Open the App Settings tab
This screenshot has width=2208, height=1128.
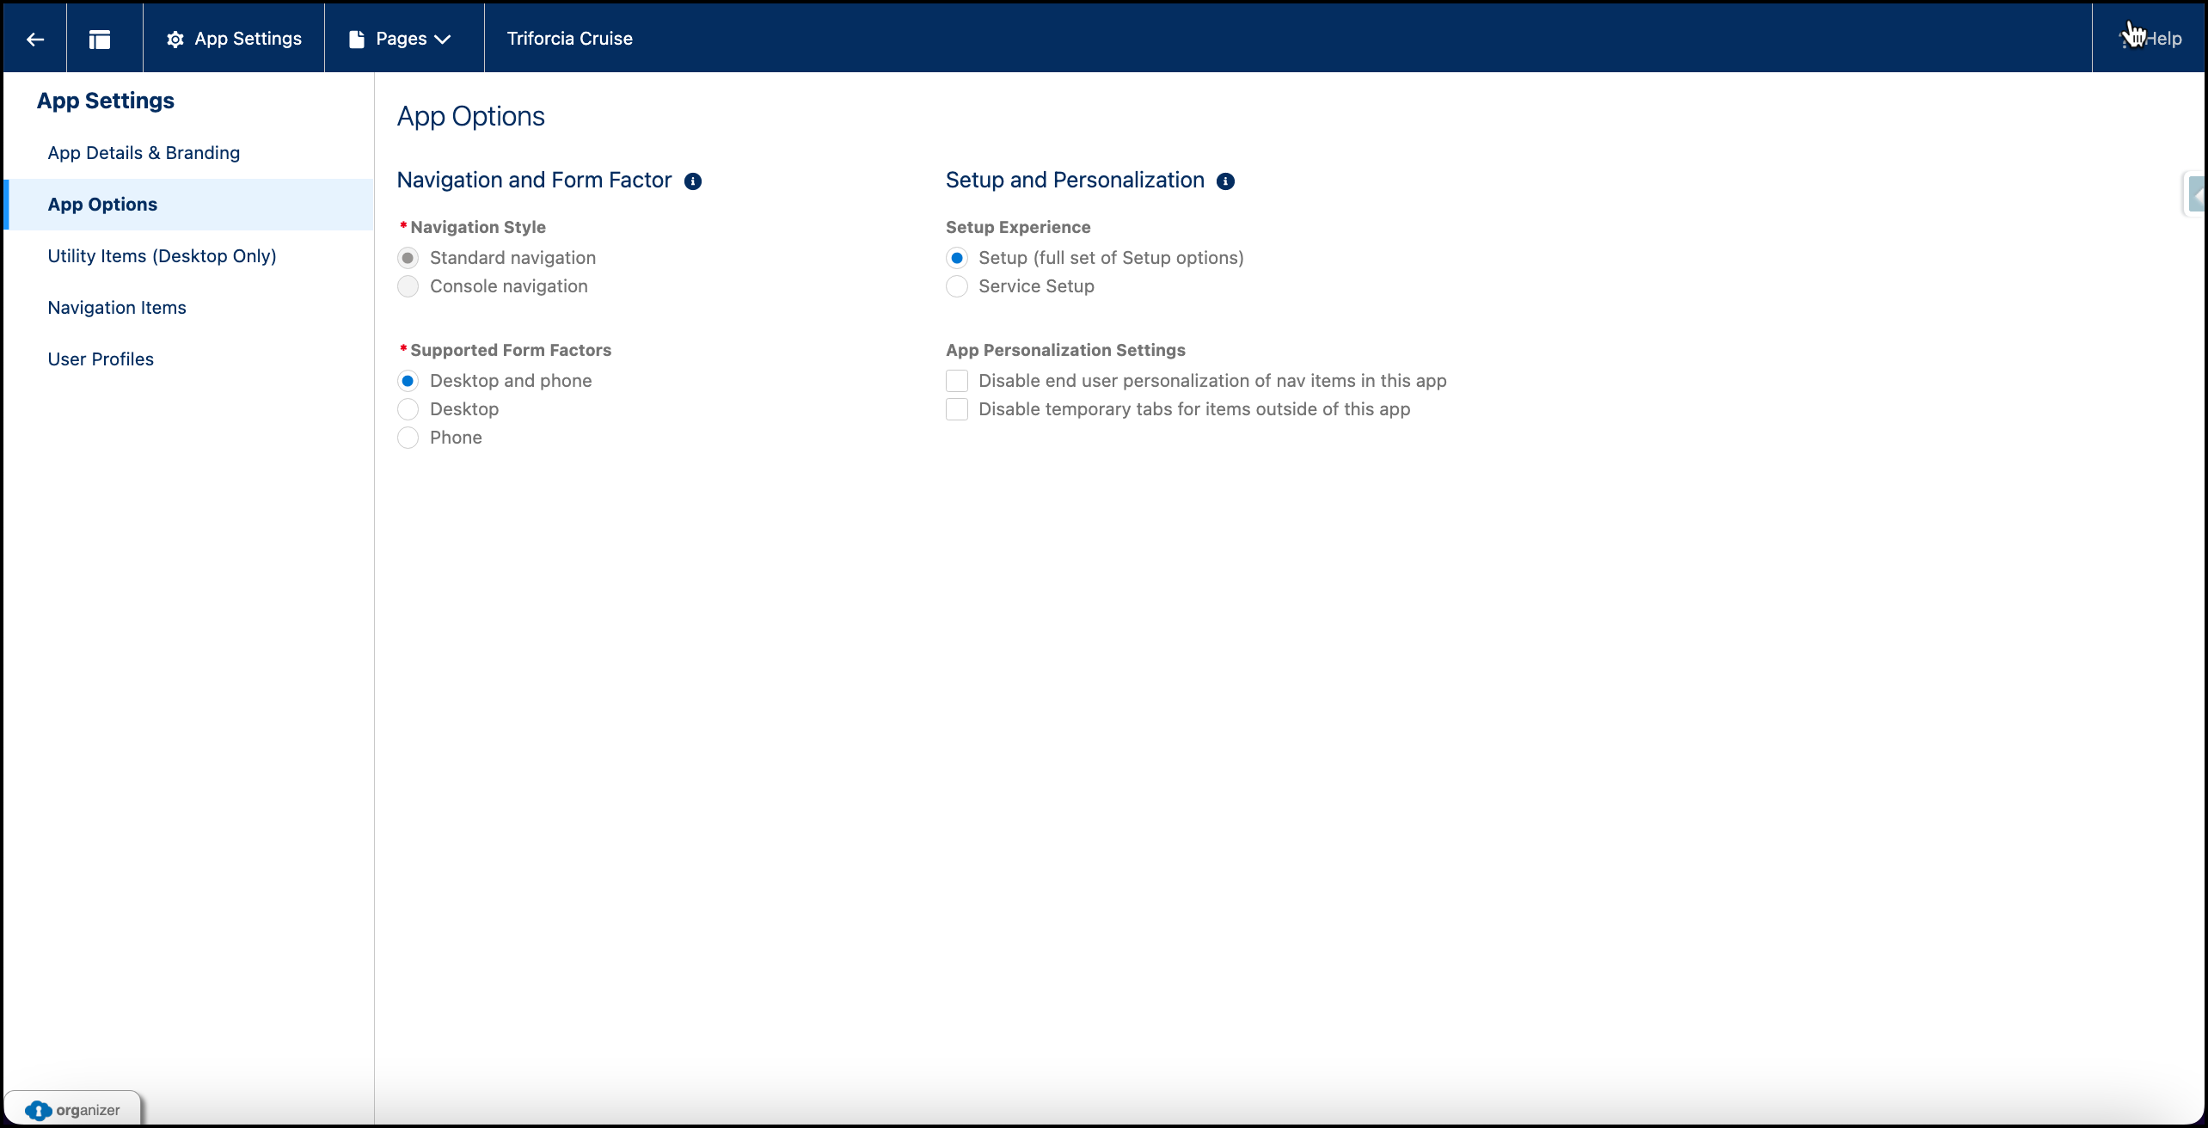234,39
